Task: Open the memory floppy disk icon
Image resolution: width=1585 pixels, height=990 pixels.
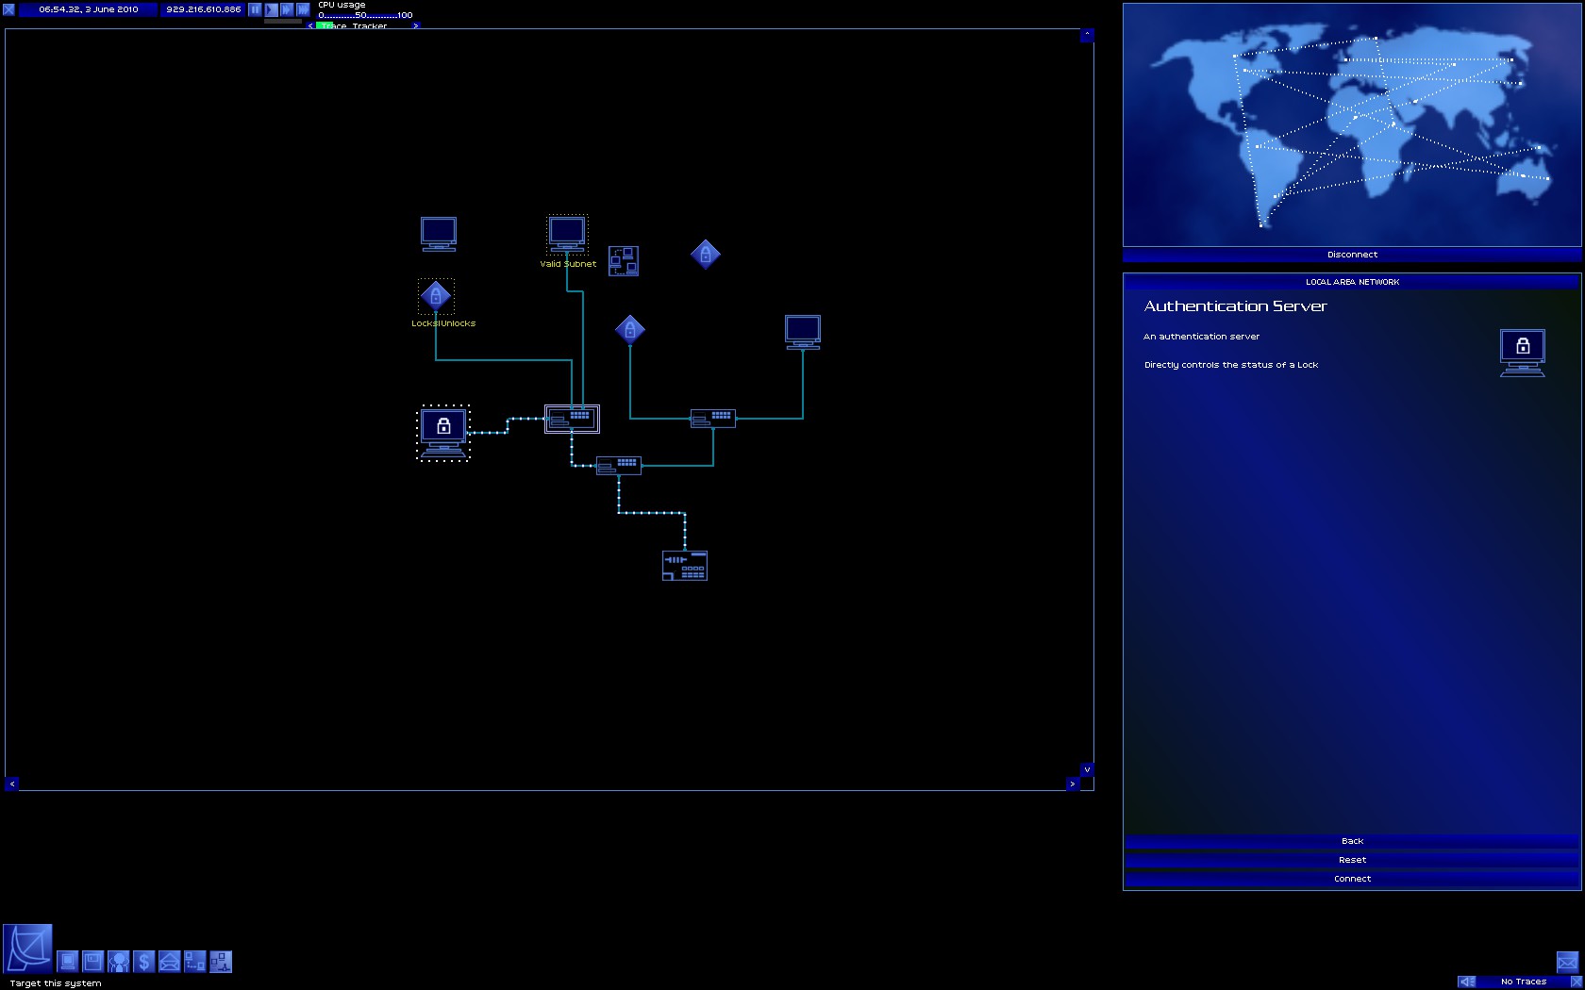Action: (93, 962)
